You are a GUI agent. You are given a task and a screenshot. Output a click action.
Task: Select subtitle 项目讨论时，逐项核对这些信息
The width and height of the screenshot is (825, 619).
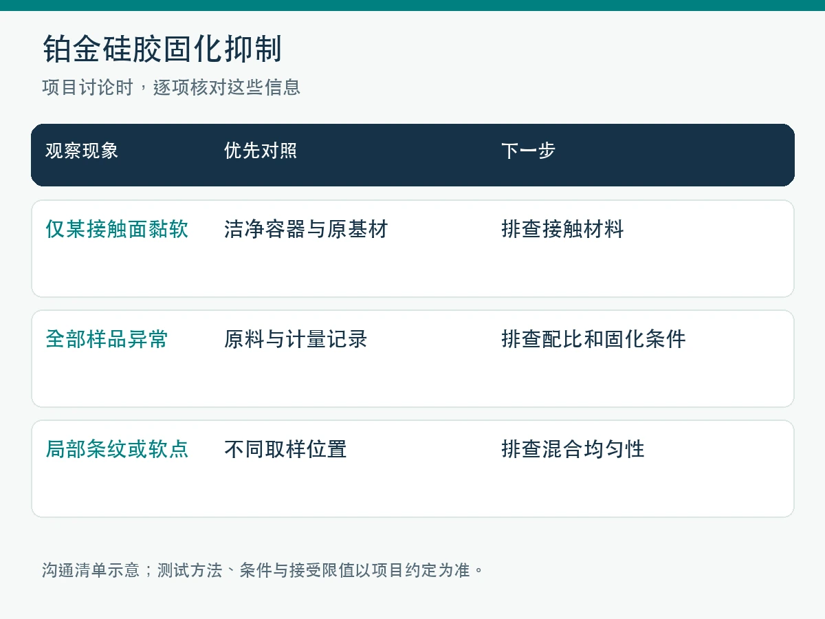(x=171, y=87)
